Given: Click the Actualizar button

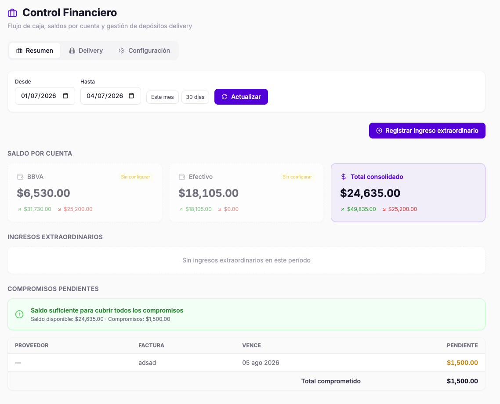Looking at the screenshot, I should coord(241,97).
